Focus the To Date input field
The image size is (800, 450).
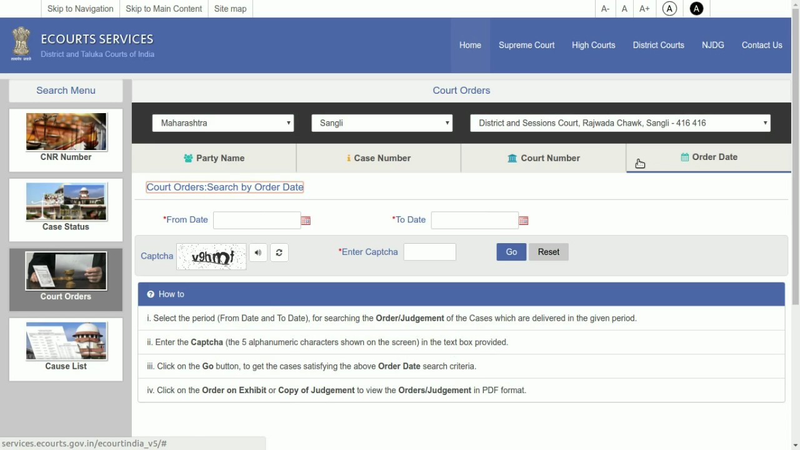pyautogui.click(x=474, y=220)
